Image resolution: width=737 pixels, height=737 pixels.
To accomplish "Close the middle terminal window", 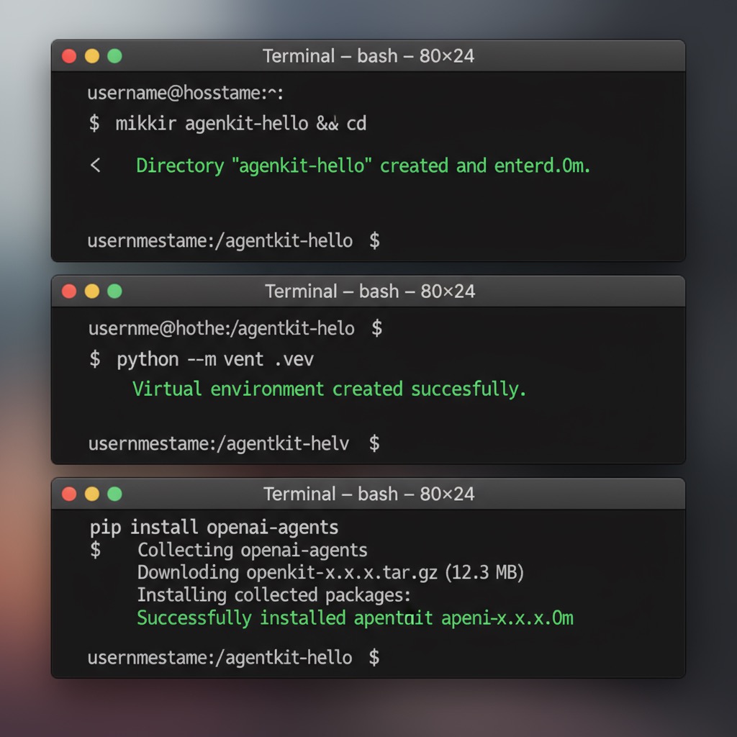I will coord(69,291).
